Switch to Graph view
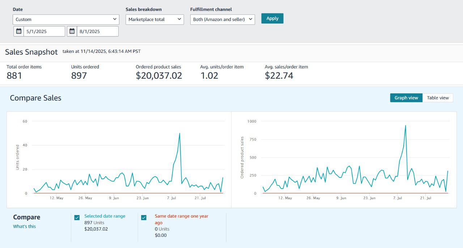This screenshot has height=248, width=463. pos(406,98)
